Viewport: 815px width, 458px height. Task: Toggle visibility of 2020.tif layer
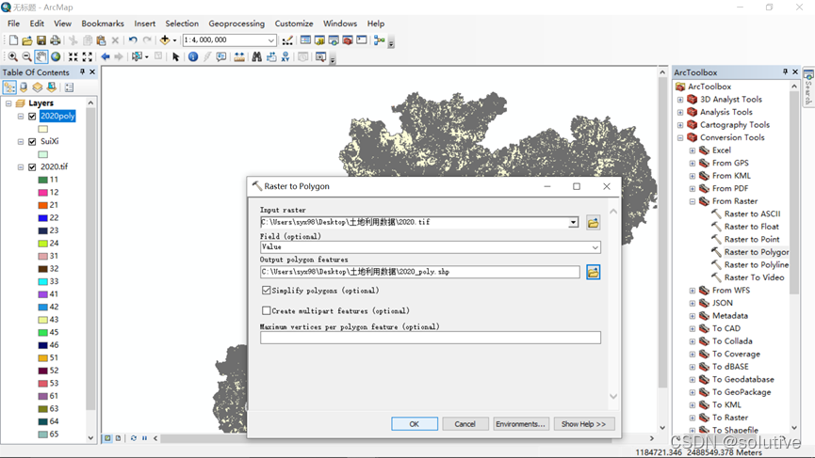32,167
